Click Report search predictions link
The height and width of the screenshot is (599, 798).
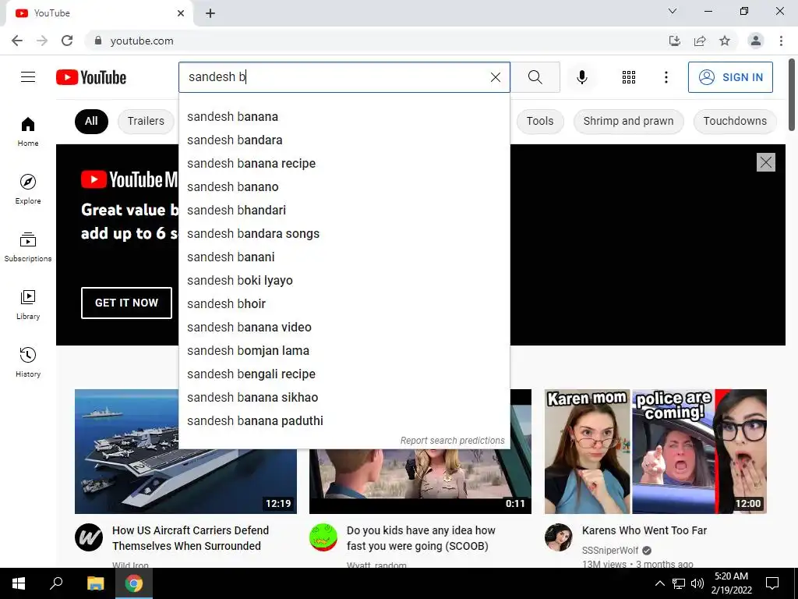coord(452,441)
